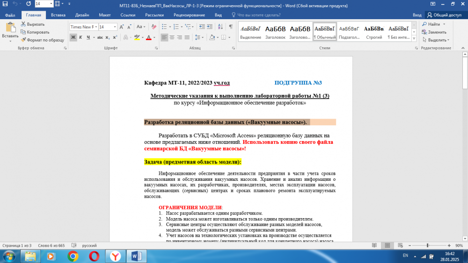468x263 pixels.
Task: Click the Format Painter brush icon
Action: tap(23, 40)
